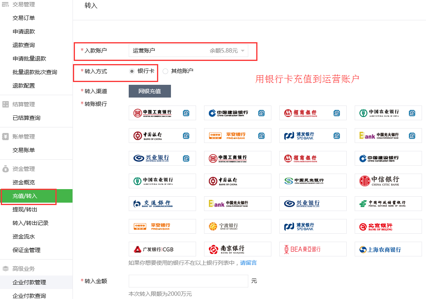Screen dimensions: 426x299
Task: Choose 中国光大银行 tile without enterprise badge
Action: tap(238, 204)
